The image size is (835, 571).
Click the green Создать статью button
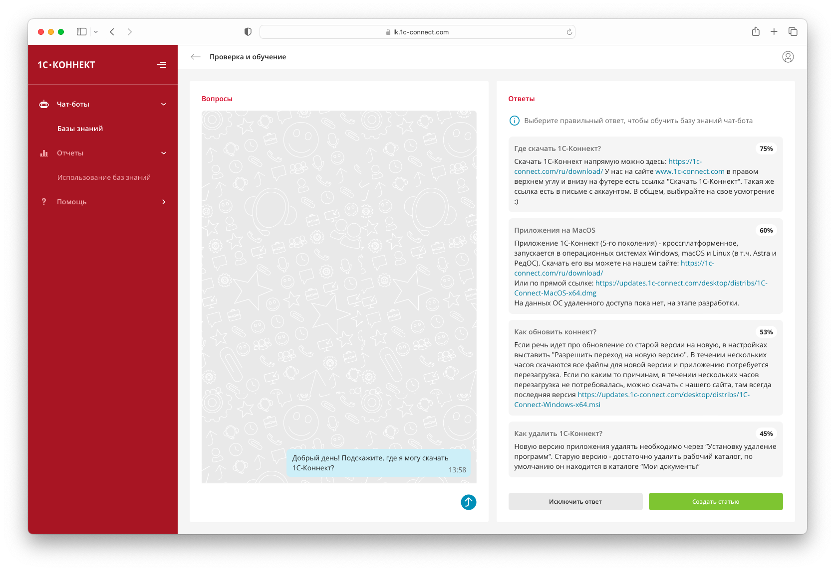pos(715,502)
